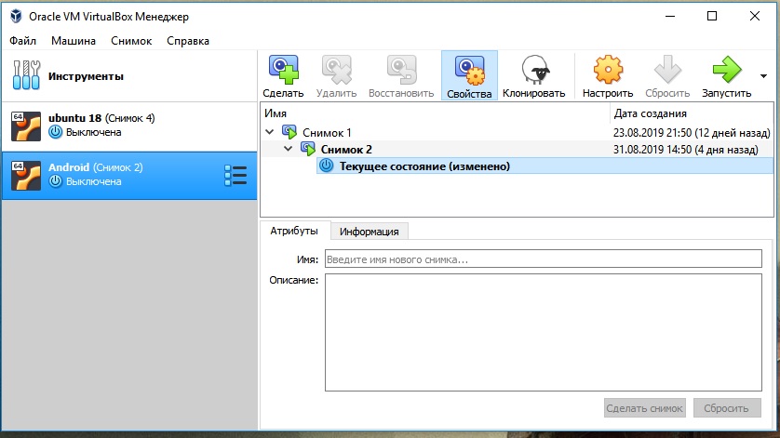Open the Снимок menu
Viewport: 780px width, 438px height.
[131, 41]
